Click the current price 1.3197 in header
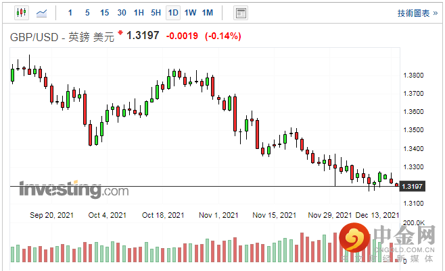The width and height of the screenshot is (445, 271). click(143, 36)
